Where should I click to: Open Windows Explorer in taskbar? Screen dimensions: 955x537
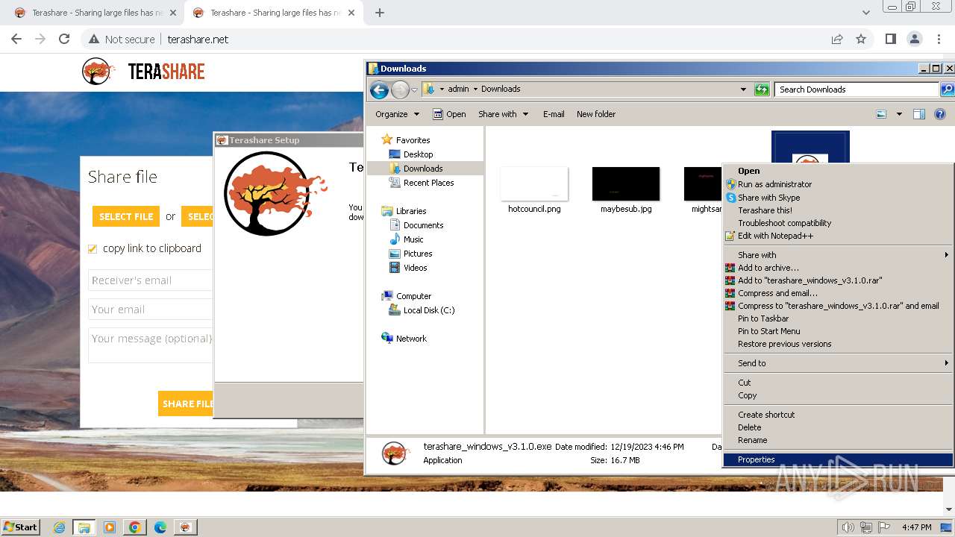[x=84, y=527]
